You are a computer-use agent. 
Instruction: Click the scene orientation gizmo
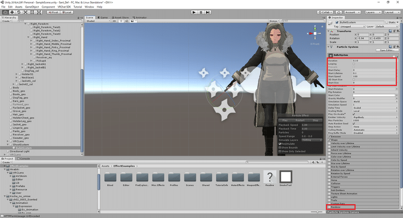click(315, 33)
